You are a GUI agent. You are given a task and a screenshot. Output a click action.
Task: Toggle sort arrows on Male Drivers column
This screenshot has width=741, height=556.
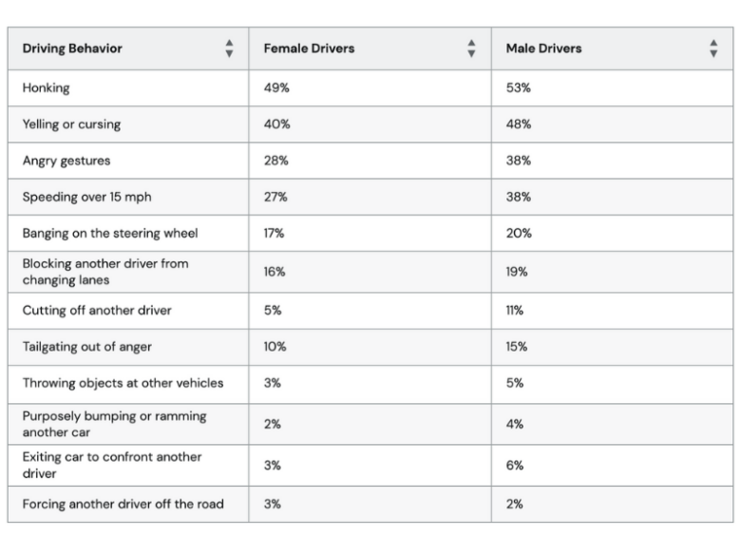click(x=713, y=48)
